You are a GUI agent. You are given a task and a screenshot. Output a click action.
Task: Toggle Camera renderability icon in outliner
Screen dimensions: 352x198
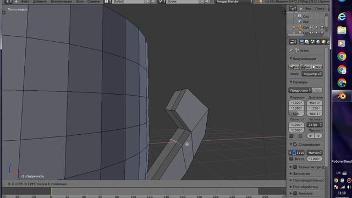coord(322,28)
